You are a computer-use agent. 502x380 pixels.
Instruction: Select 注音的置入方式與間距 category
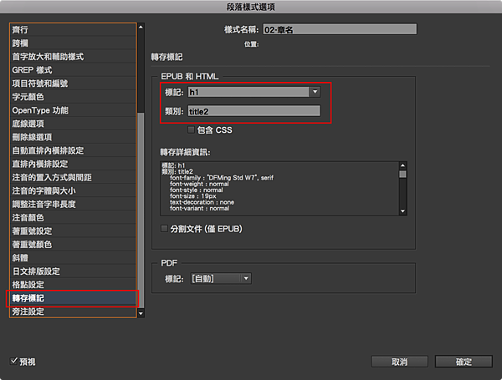[x=73, y=177]
